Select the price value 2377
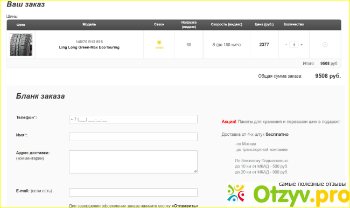 (264, 45)
